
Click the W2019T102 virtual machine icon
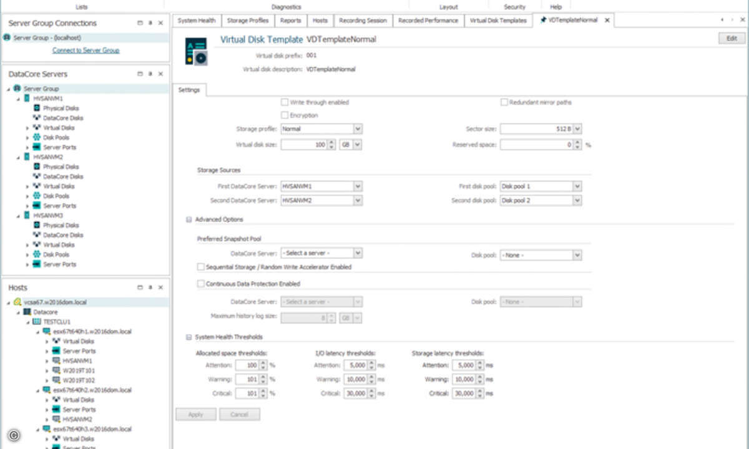click(57, 380)
